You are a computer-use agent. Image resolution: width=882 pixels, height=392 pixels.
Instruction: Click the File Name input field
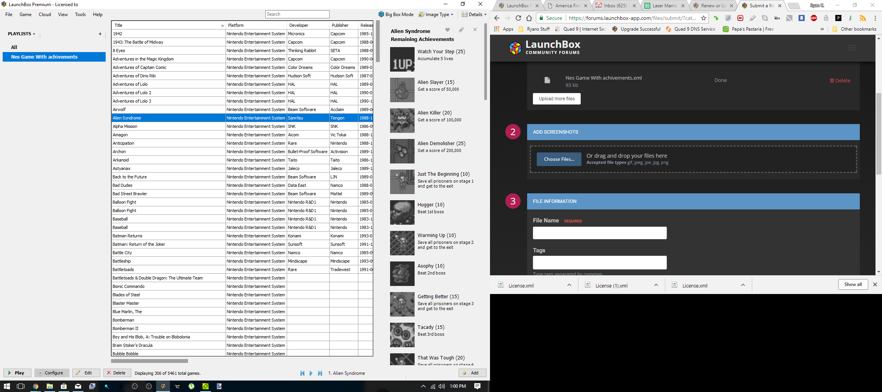[x=599, y=233]
